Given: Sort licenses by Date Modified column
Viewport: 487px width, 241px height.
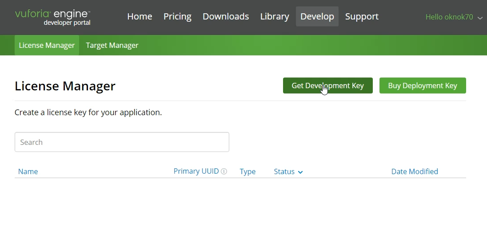Looking at the screenshot, I should 415,171.
